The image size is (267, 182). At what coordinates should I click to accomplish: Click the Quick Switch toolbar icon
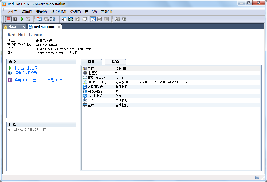click(77, 19)
